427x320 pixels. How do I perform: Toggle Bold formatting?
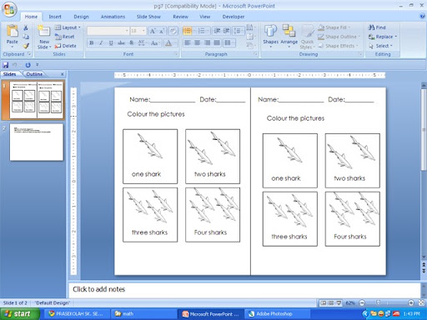pyautogui.click(x=92, y=42)
